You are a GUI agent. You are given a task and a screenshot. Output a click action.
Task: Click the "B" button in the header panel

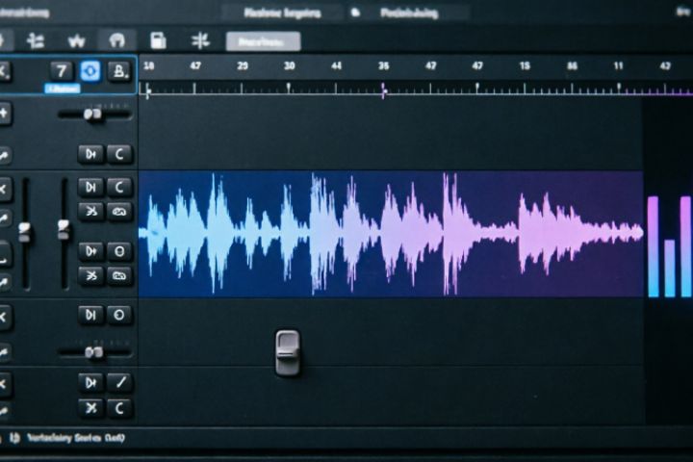[119, 70]
